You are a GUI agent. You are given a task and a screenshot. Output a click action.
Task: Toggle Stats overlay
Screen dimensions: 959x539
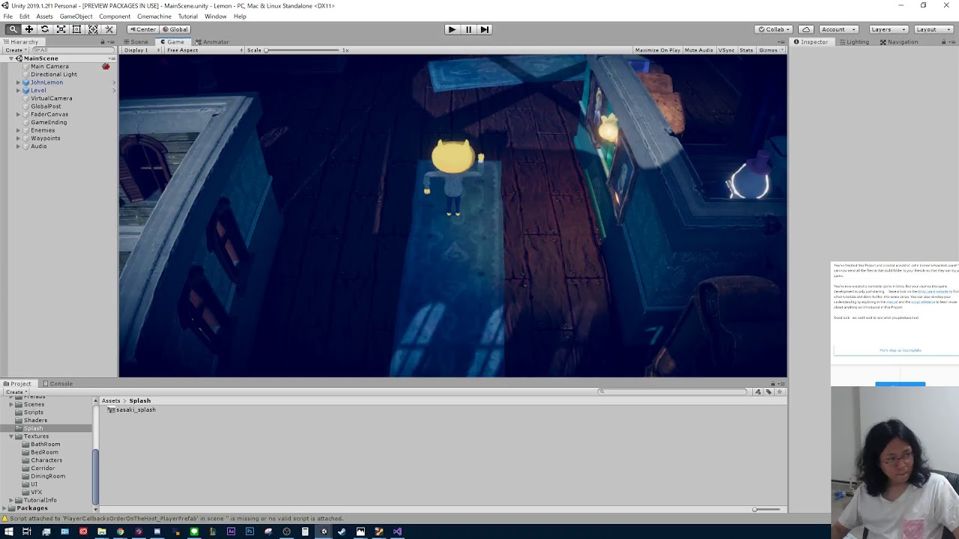click(x=746, y=50)
